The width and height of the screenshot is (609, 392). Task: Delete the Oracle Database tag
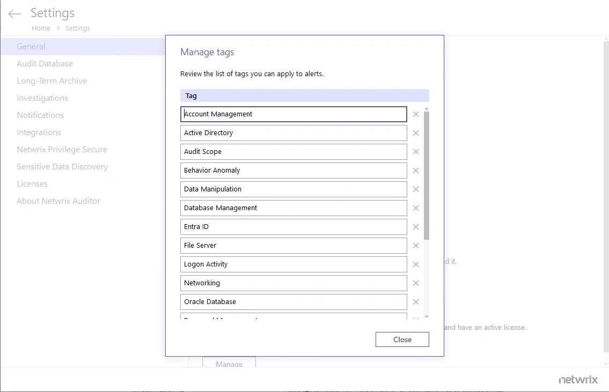pyautogui.click(x=416, y=301)
